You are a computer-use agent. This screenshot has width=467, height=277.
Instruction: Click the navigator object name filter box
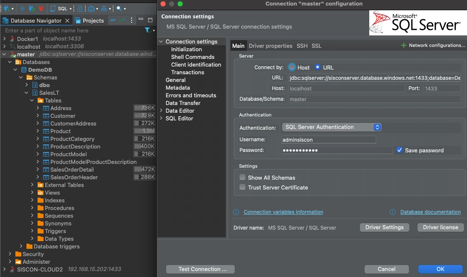[x=73, y=30]
